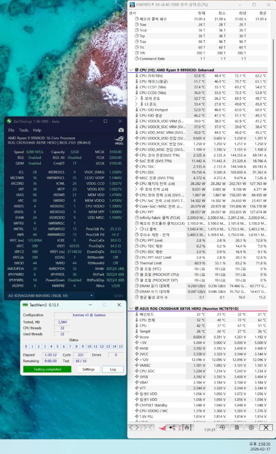Click the green Testing completed bar
Viewport: 276px width, 454px height.
coord(47,369)
